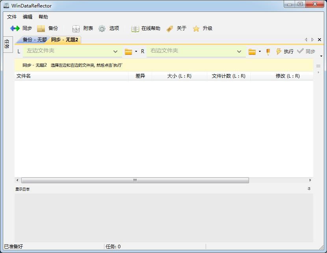The height and width of the screenshot is (253, 327).
Task: Click small expander arrow under list-options icon
Action: click(318, 73)
